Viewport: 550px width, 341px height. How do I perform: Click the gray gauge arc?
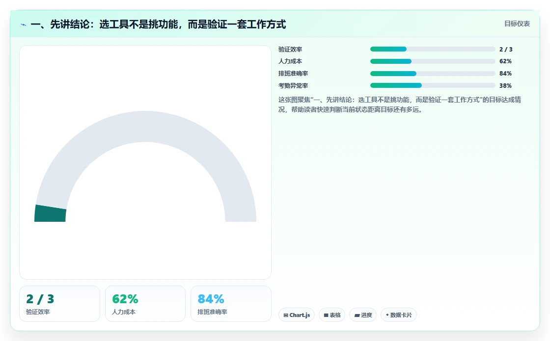[145, 127]
